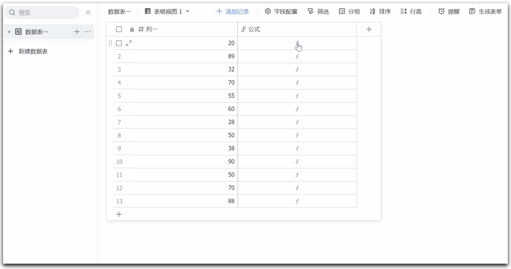Open the more options menu for 数据表一
Viewport: 511px width, 269px height.
pyautogui.click(x=87, y=32)
